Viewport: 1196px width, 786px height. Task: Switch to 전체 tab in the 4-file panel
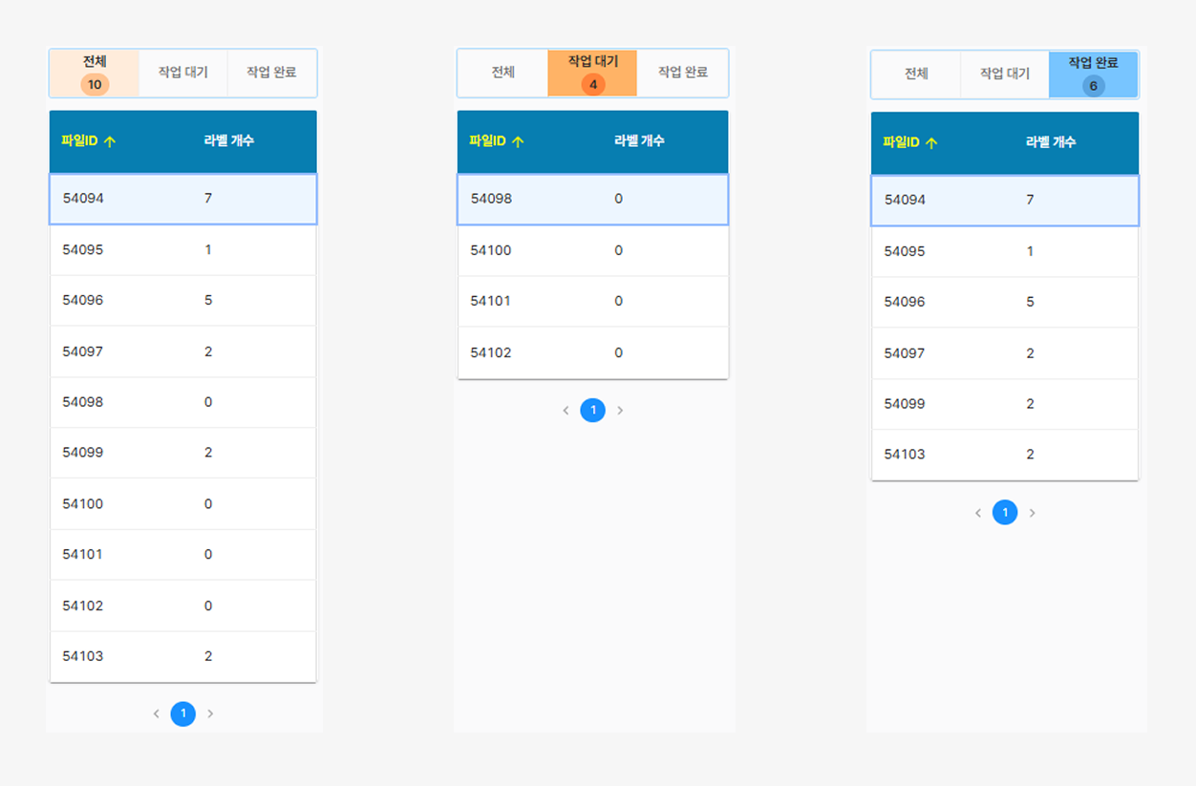[x=503, y=73]
